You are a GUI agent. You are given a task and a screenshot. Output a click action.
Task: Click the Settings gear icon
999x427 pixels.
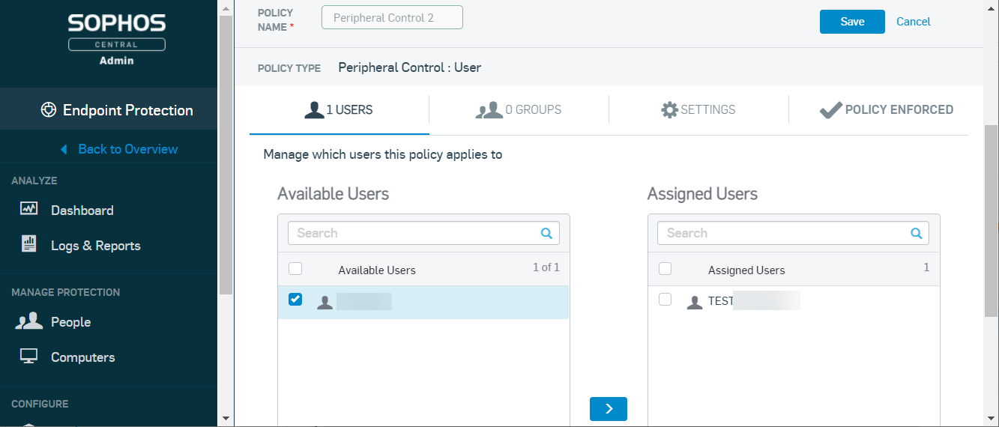(668, 110)
